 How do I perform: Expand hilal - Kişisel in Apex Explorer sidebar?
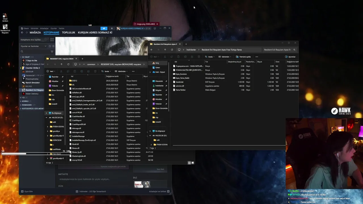pos(150,72)
